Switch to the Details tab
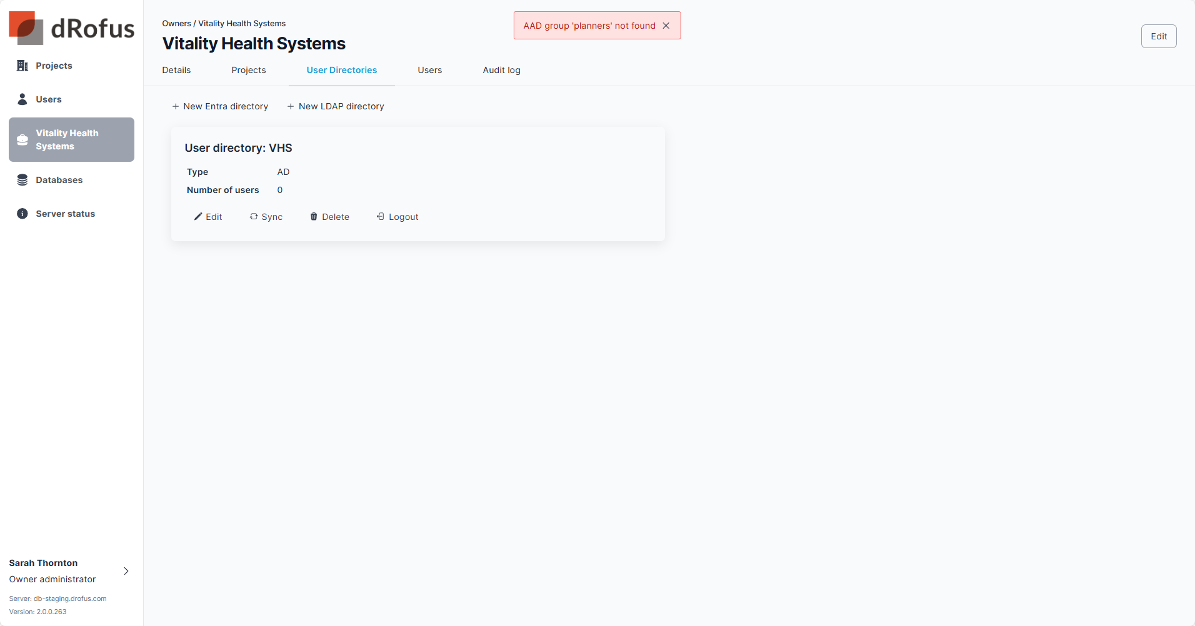Screen dimensions: 1195x626 click(176, 70)
